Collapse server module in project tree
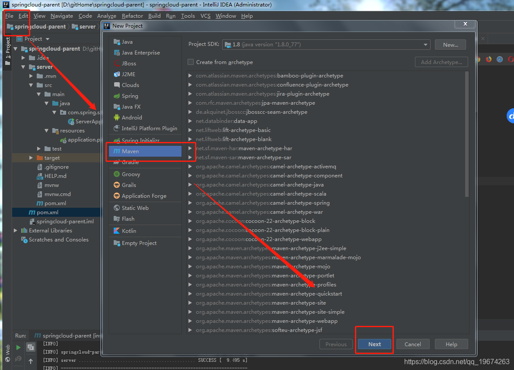This screenshot has height=370, width=514. point(23,67)
